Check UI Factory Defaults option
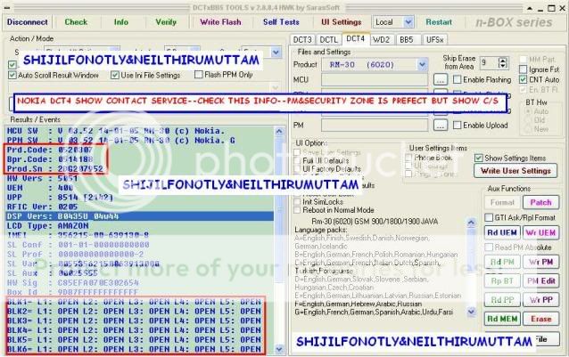Image resolution: width=569 pixels, height=357 pixels. coord(297,169)
